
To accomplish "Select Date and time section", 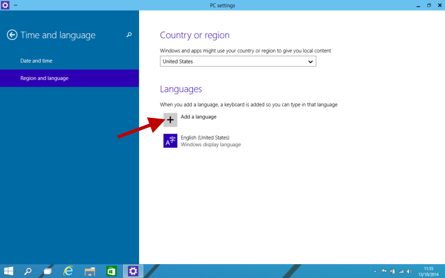I will coord(36,61).
